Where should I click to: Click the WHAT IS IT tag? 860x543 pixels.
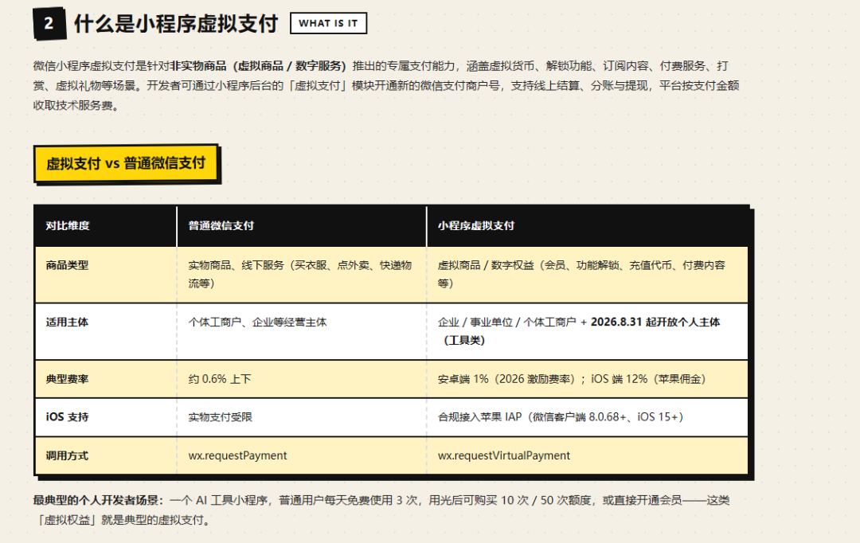coord(328,24)
